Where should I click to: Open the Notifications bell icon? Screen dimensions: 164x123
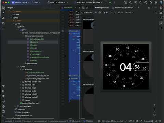pos(161,8)
